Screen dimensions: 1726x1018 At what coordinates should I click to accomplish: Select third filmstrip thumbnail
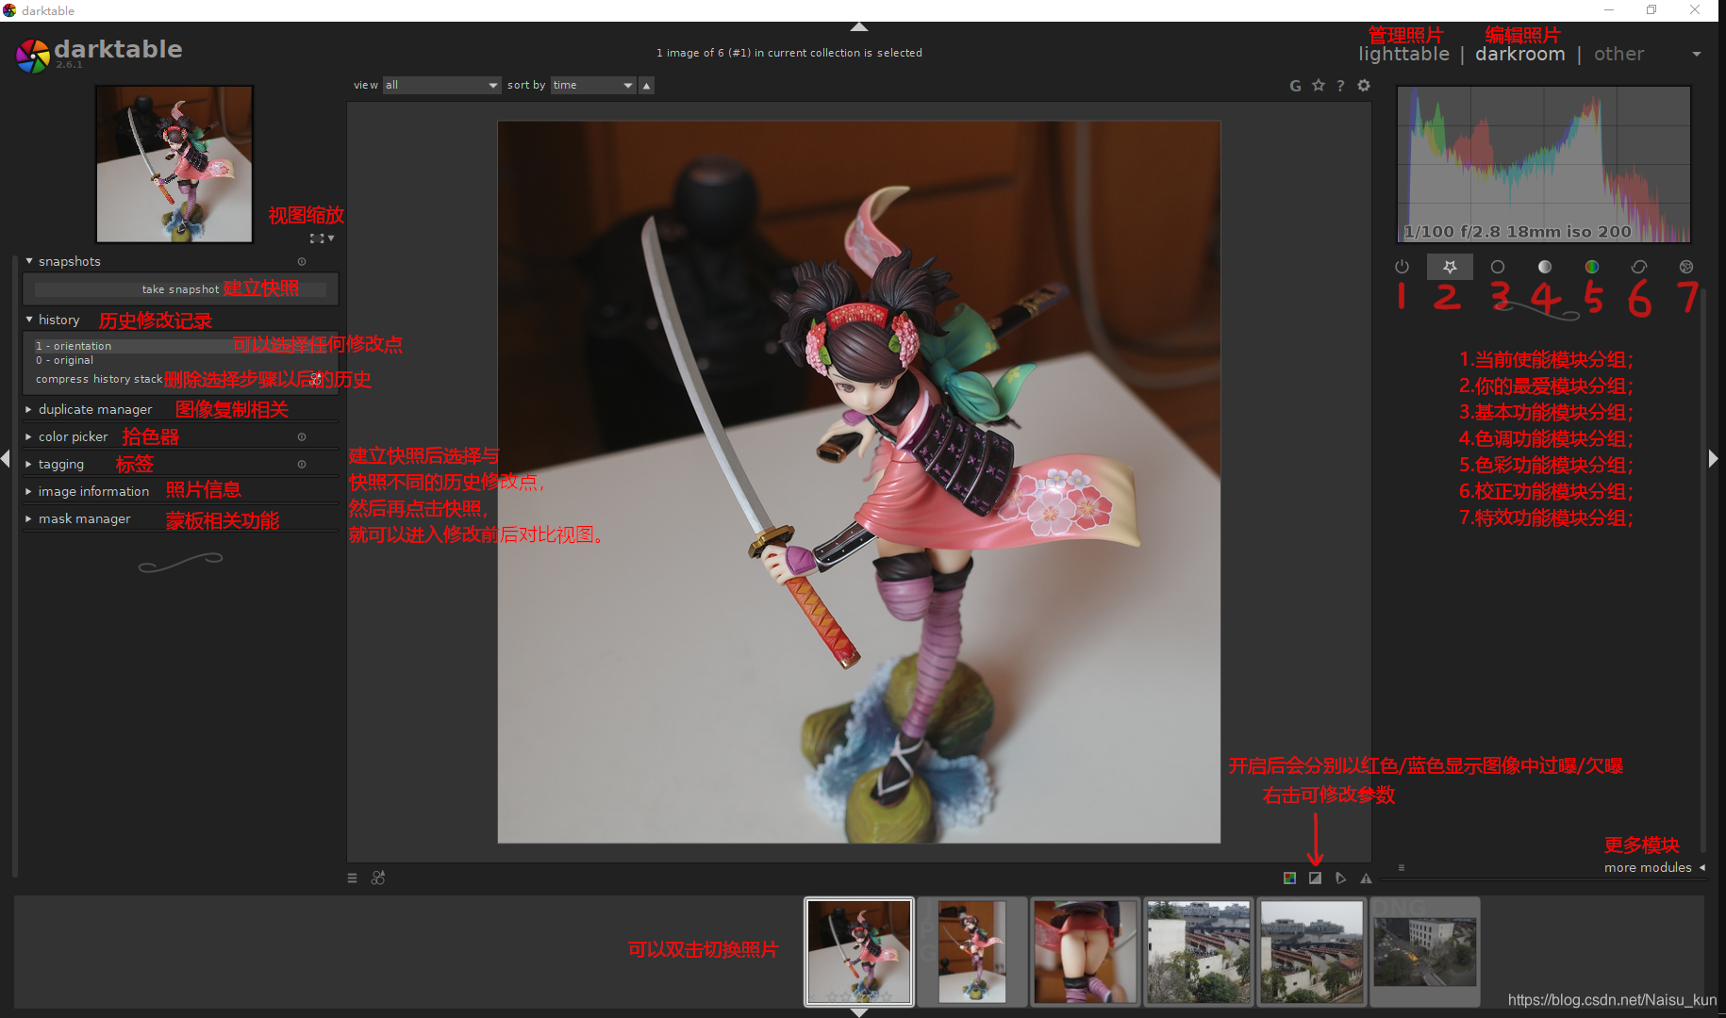(1086, 951)
